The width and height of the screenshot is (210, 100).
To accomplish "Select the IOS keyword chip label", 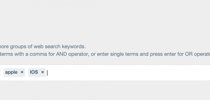I will pos(34,72).
